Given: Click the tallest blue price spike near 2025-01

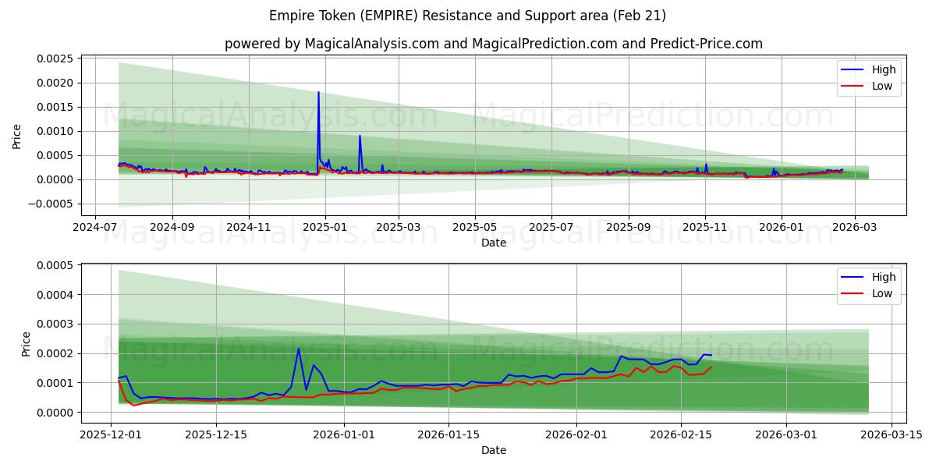Looking at the screenshot, I should coord(318,93).
